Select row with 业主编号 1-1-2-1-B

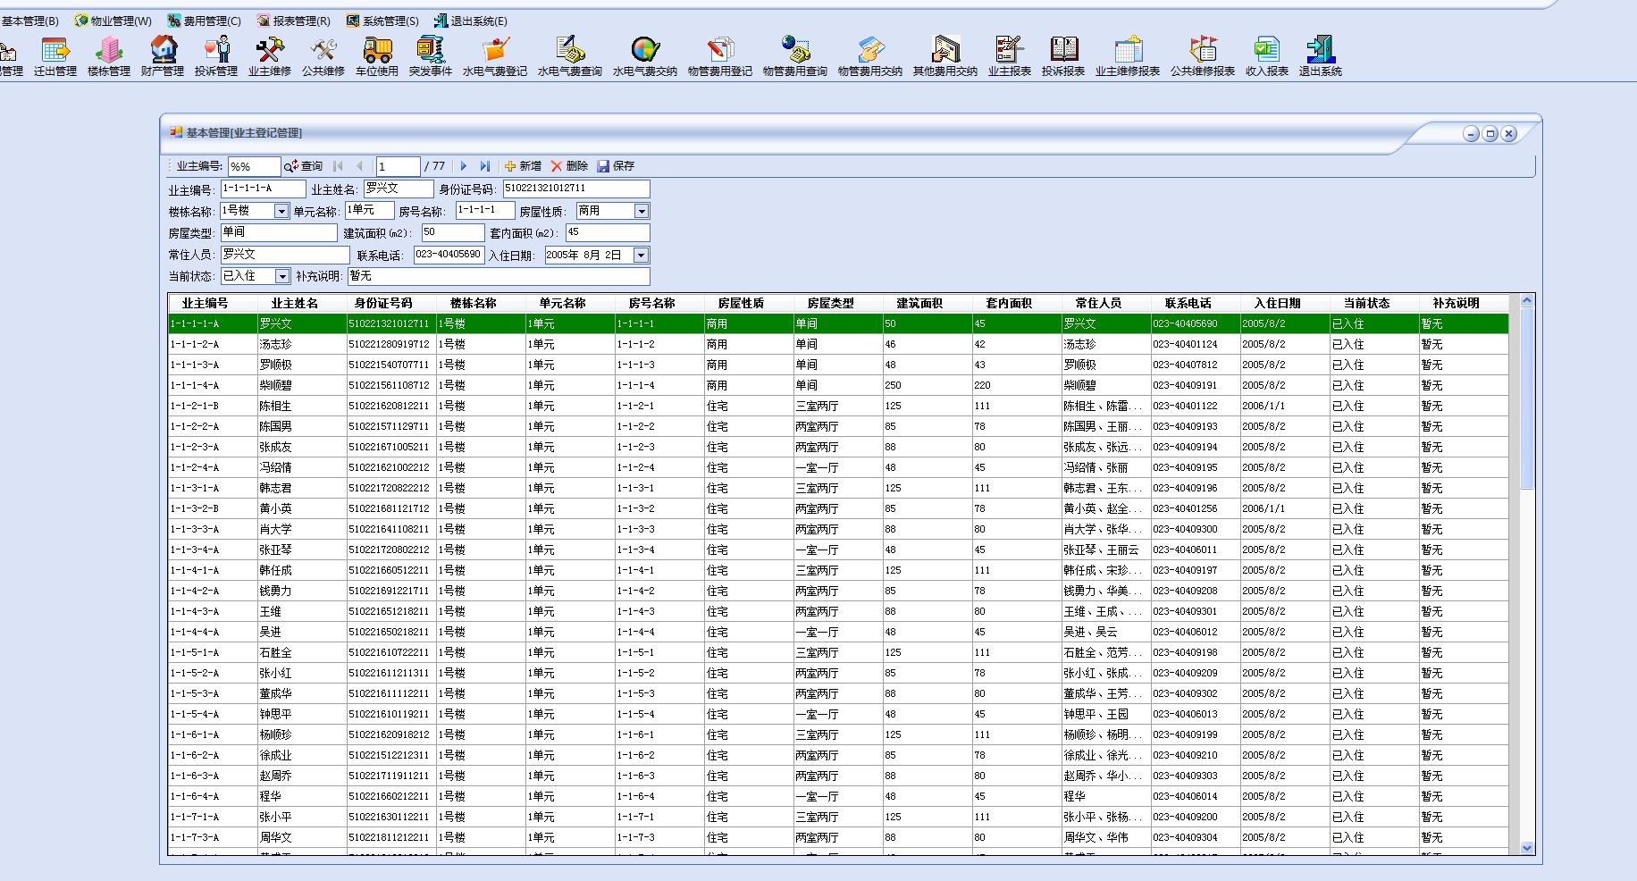click(x=838, y=406)
